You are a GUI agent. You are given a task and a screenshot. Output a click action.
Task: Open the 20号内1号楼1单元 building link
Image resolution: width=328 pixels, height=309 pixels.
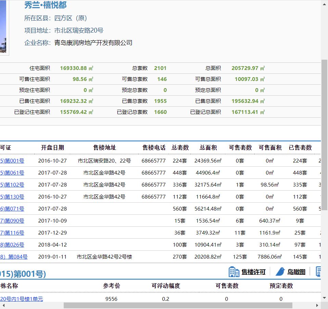click(21, 299)
